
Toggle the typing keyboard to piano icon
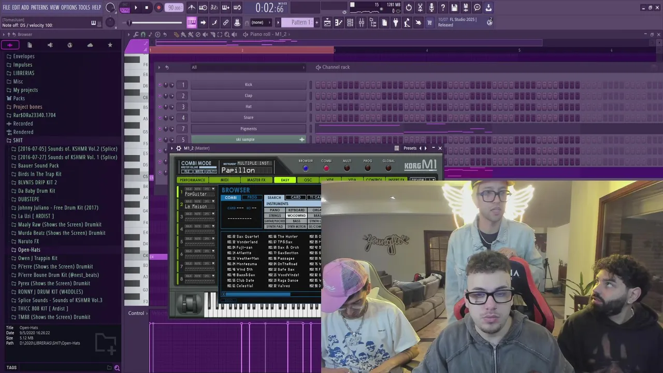pos(192,22)
